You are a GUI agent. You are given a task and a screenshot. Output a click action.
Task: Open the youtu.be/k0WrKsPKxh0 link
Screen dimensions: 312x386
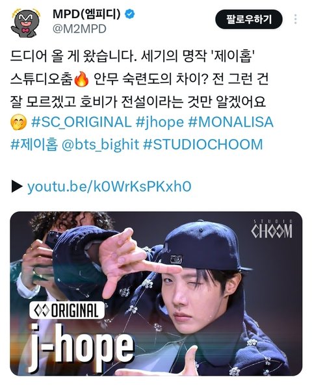tap(109, 187)
